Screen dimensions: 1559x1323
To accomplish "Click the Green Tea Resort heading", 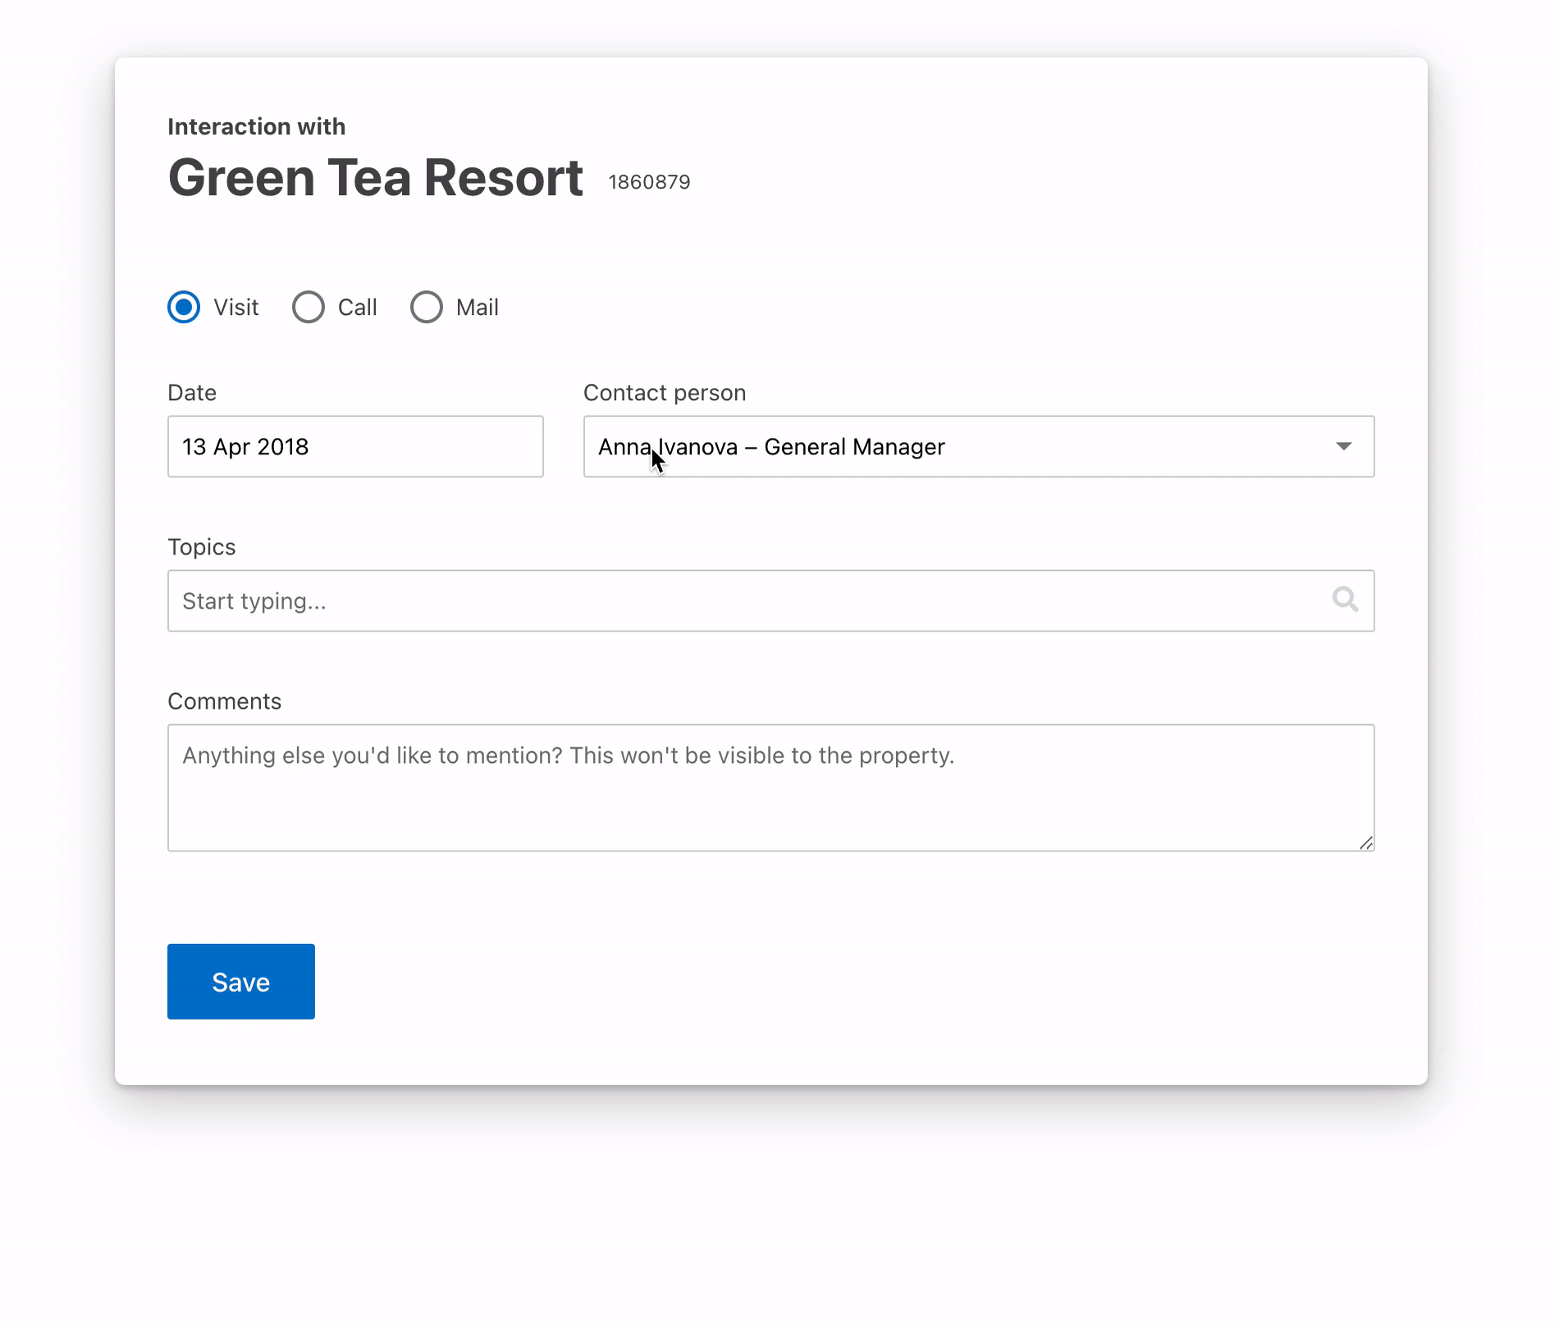I will 376,178.
